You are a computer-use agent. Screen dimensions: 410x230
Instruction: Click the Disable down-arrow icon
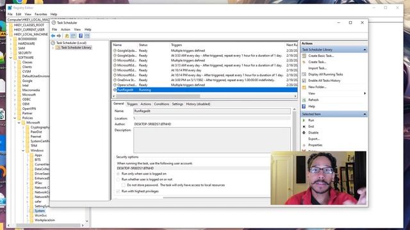point(304,133)
